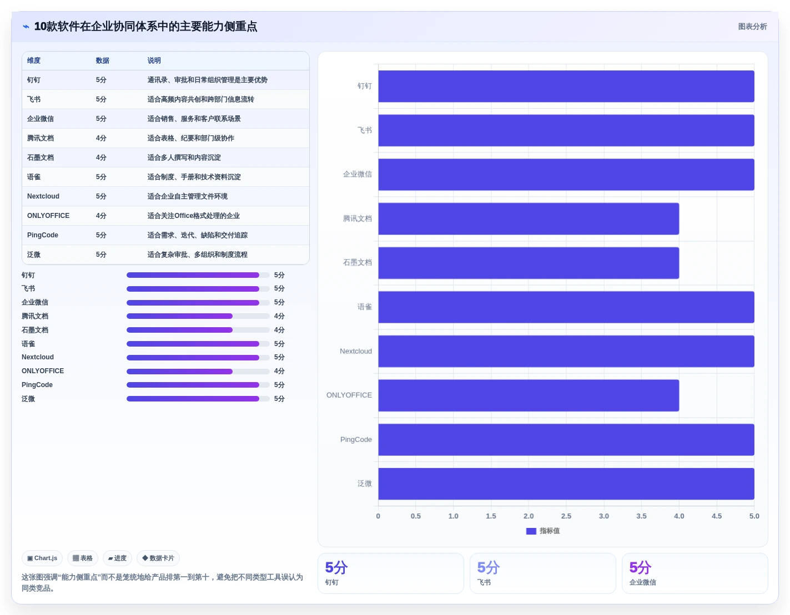
Task: Click the 企业微信 bar in chart
Action: click(566, 175)
